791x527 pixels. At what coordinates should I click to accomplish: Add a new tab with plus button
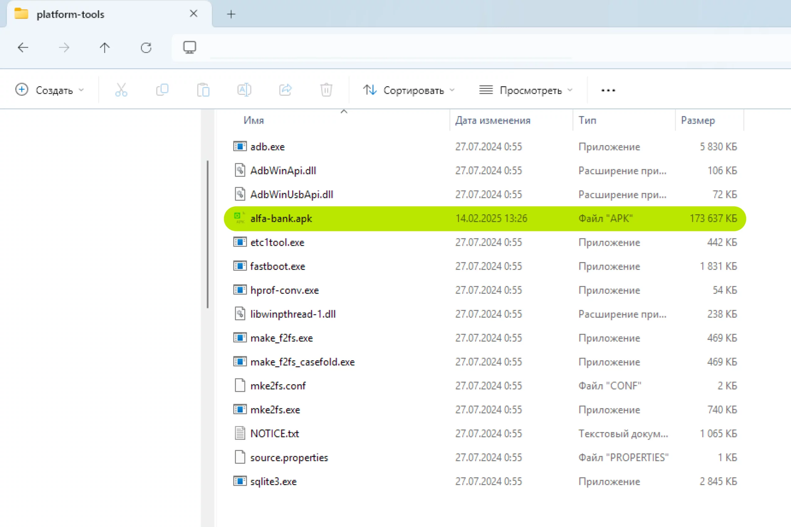point(231,14)
